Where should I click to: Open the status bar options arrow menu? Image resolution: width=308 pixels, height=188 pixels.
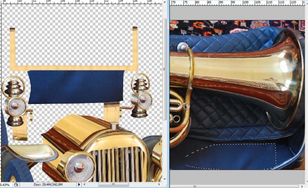pos(79,184)
